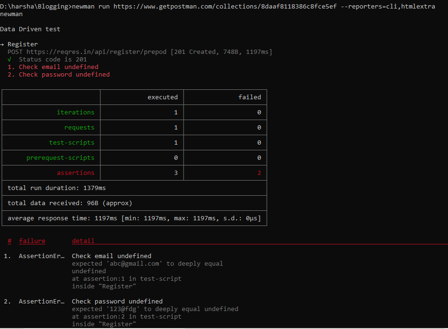Viewport: 448px width, 329px height.
Task: Click 'Check password undefined' in failure details
Action: point(117,301)
